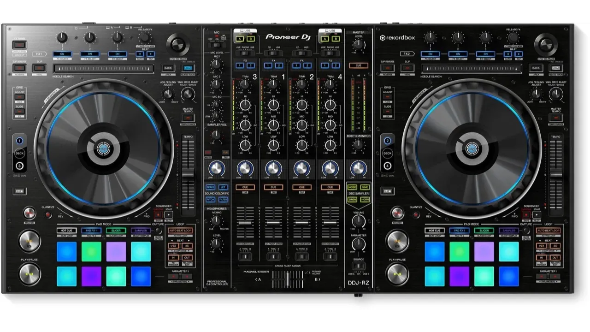The width and height of the screenshot is (590, 332).
Task: Tap the green pad in left deck's top row
Action: 92,251
